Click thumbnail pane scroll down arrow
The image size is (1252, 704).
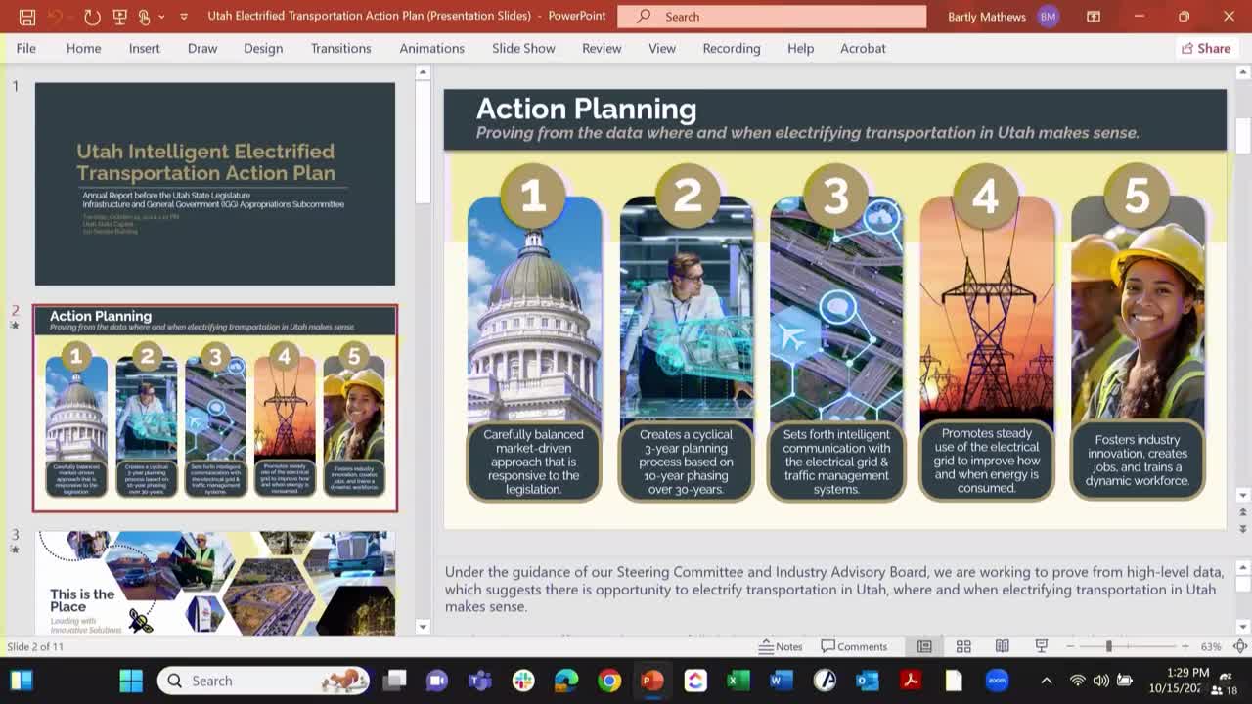(x=423, y=627)
